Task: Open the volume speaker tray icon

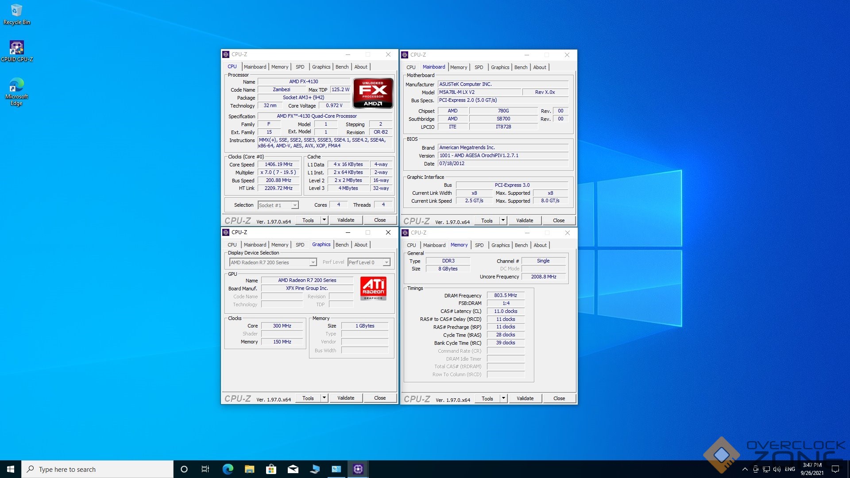Action: (777, 469)
